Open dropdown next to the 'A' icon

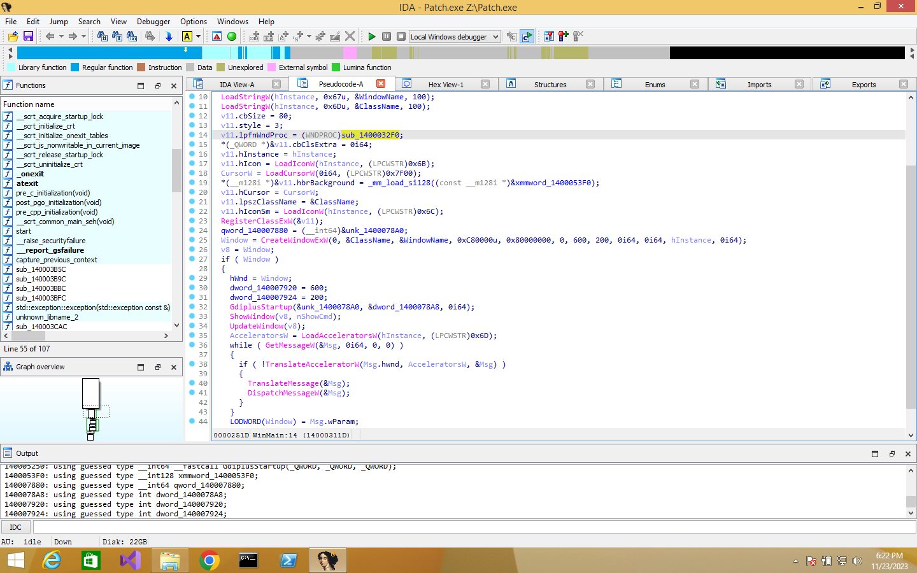click(198, 36)
